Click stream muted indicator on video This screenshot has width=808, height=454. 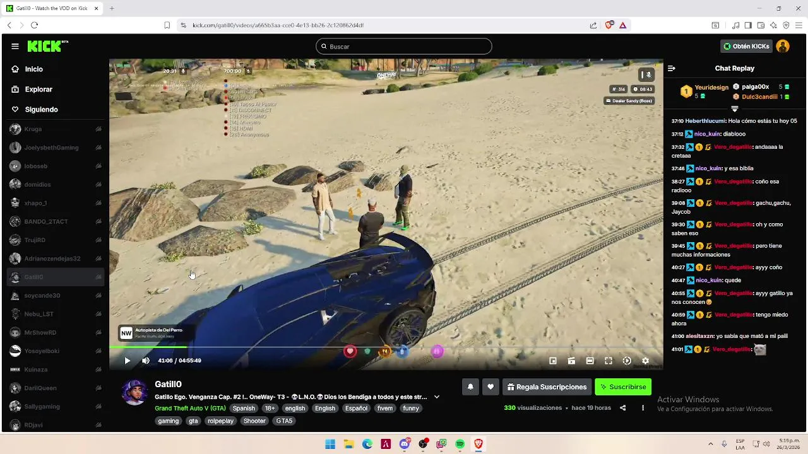(x=646, y=75)
